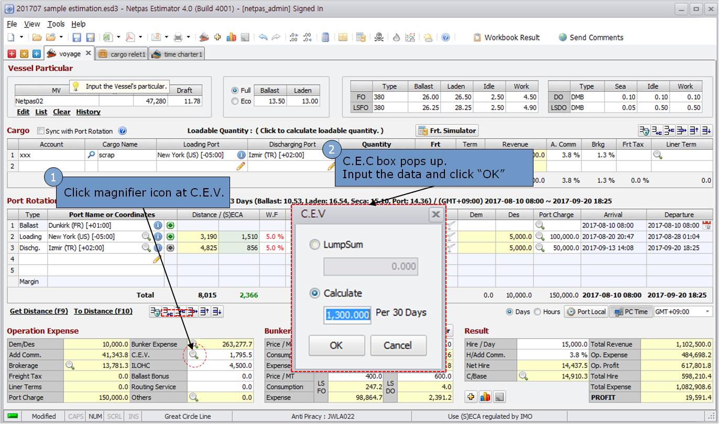Click the print toolbar icon
Screen dimensions: 719x424
click(178, 37)
